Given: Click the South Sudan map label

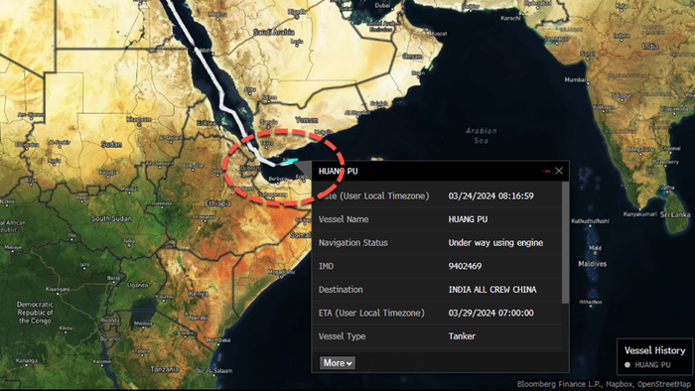Looking at the screenshot, I should (x=111, y=218).
